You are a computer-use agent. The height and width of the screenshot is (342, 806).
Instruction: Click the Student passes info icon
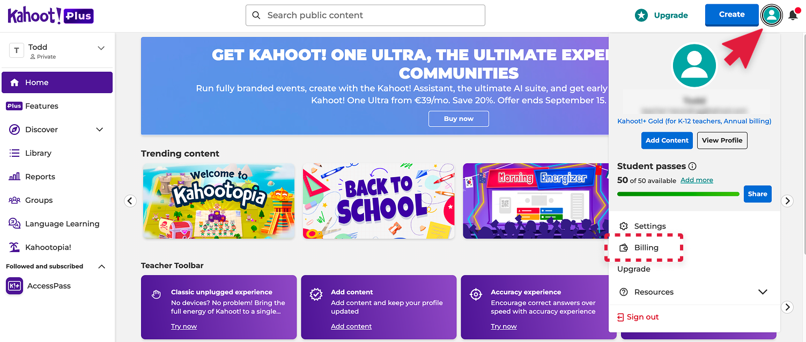tap(692, 166)
